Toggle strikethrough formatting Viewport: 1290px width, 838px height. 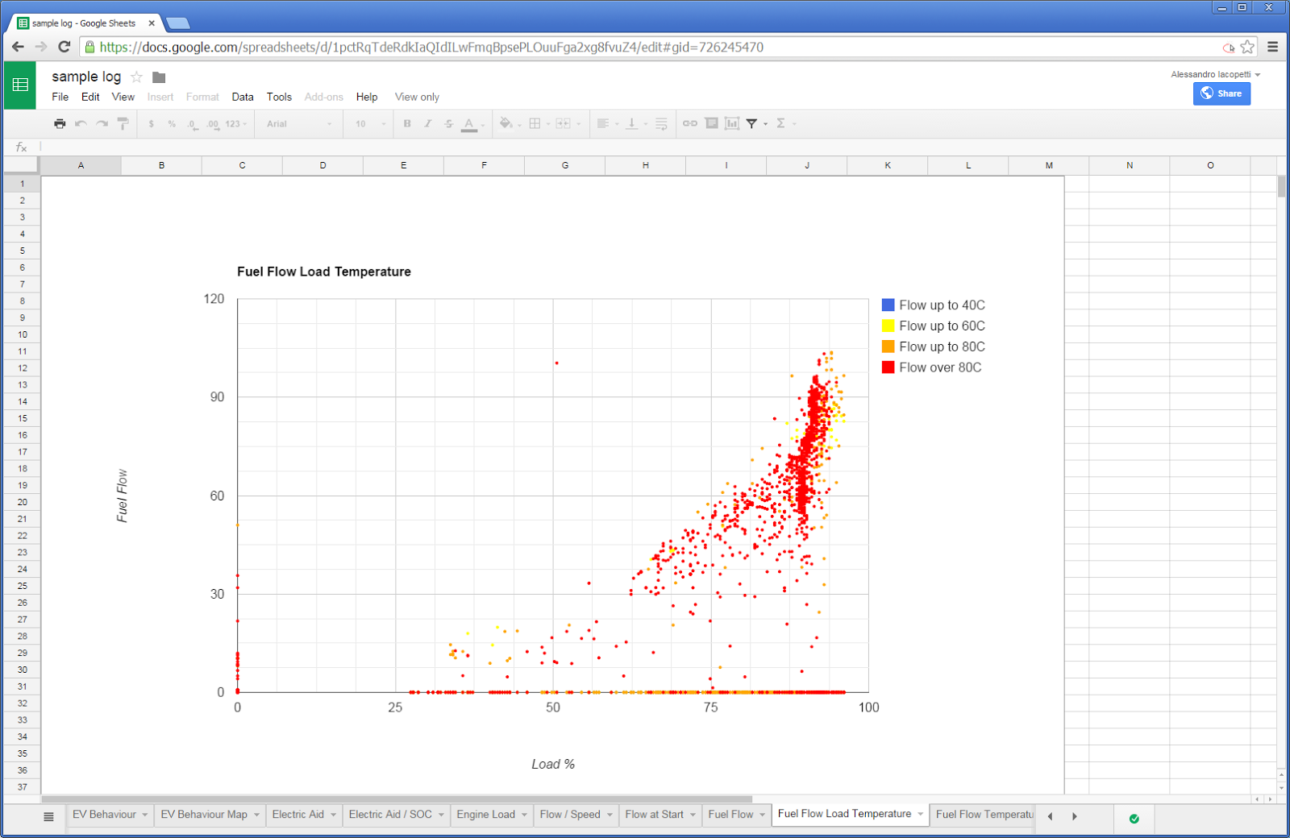448,123
